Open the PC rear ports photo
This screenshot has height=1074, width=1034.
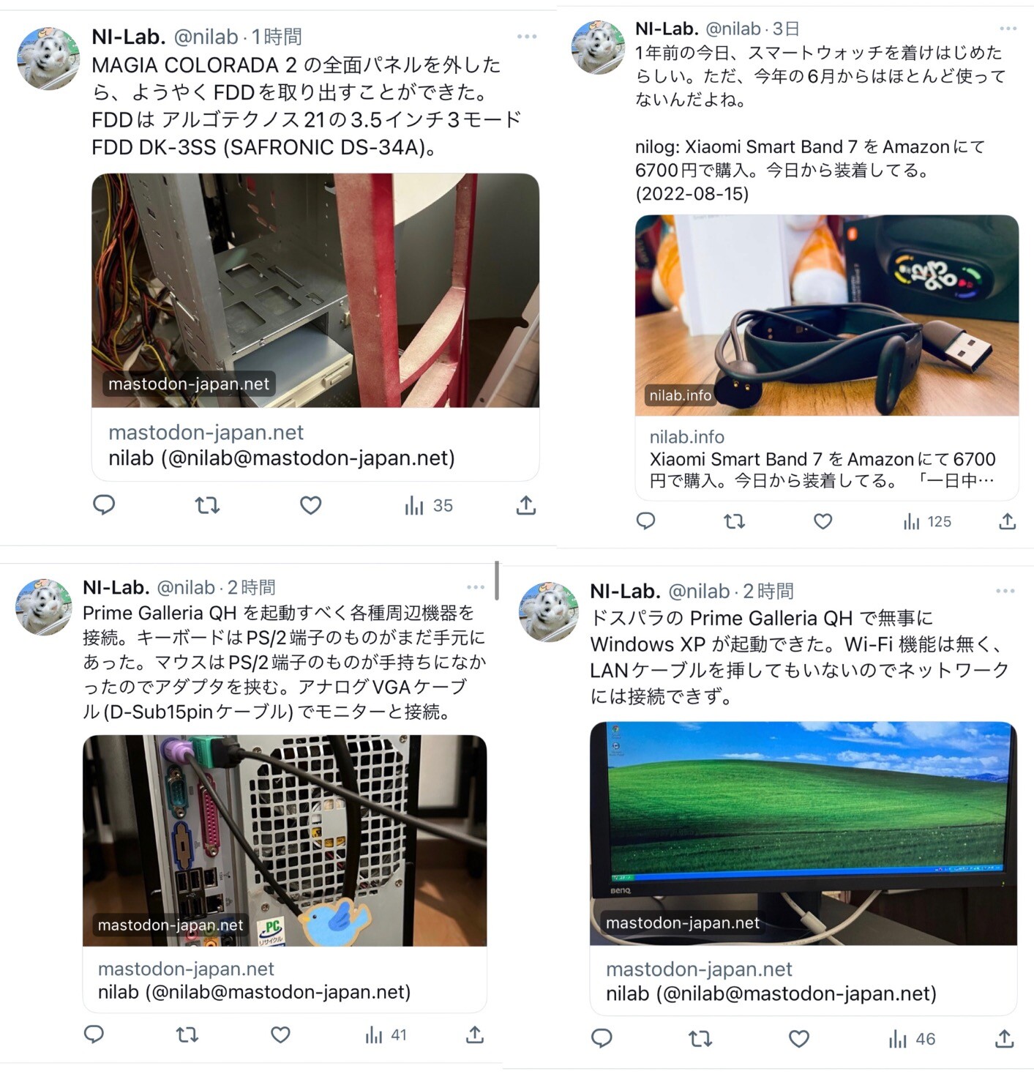[x=285, y=840]
